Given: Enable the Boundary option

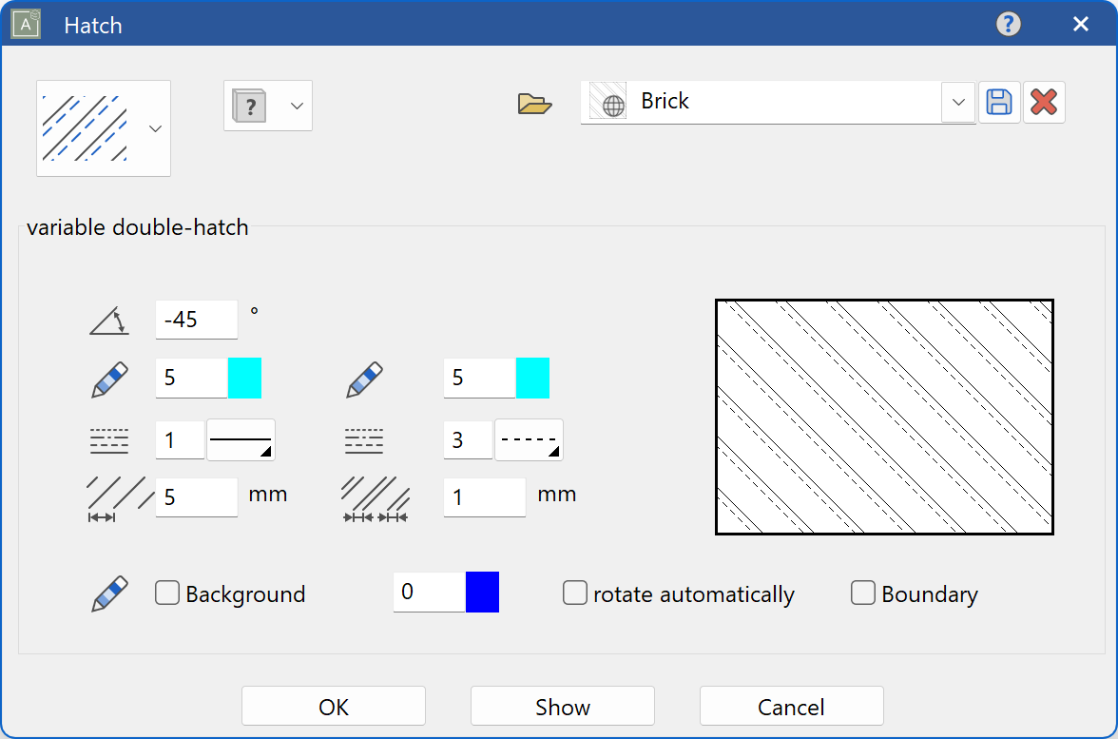Looking at the screenshot, I should (x=862, y=593).
